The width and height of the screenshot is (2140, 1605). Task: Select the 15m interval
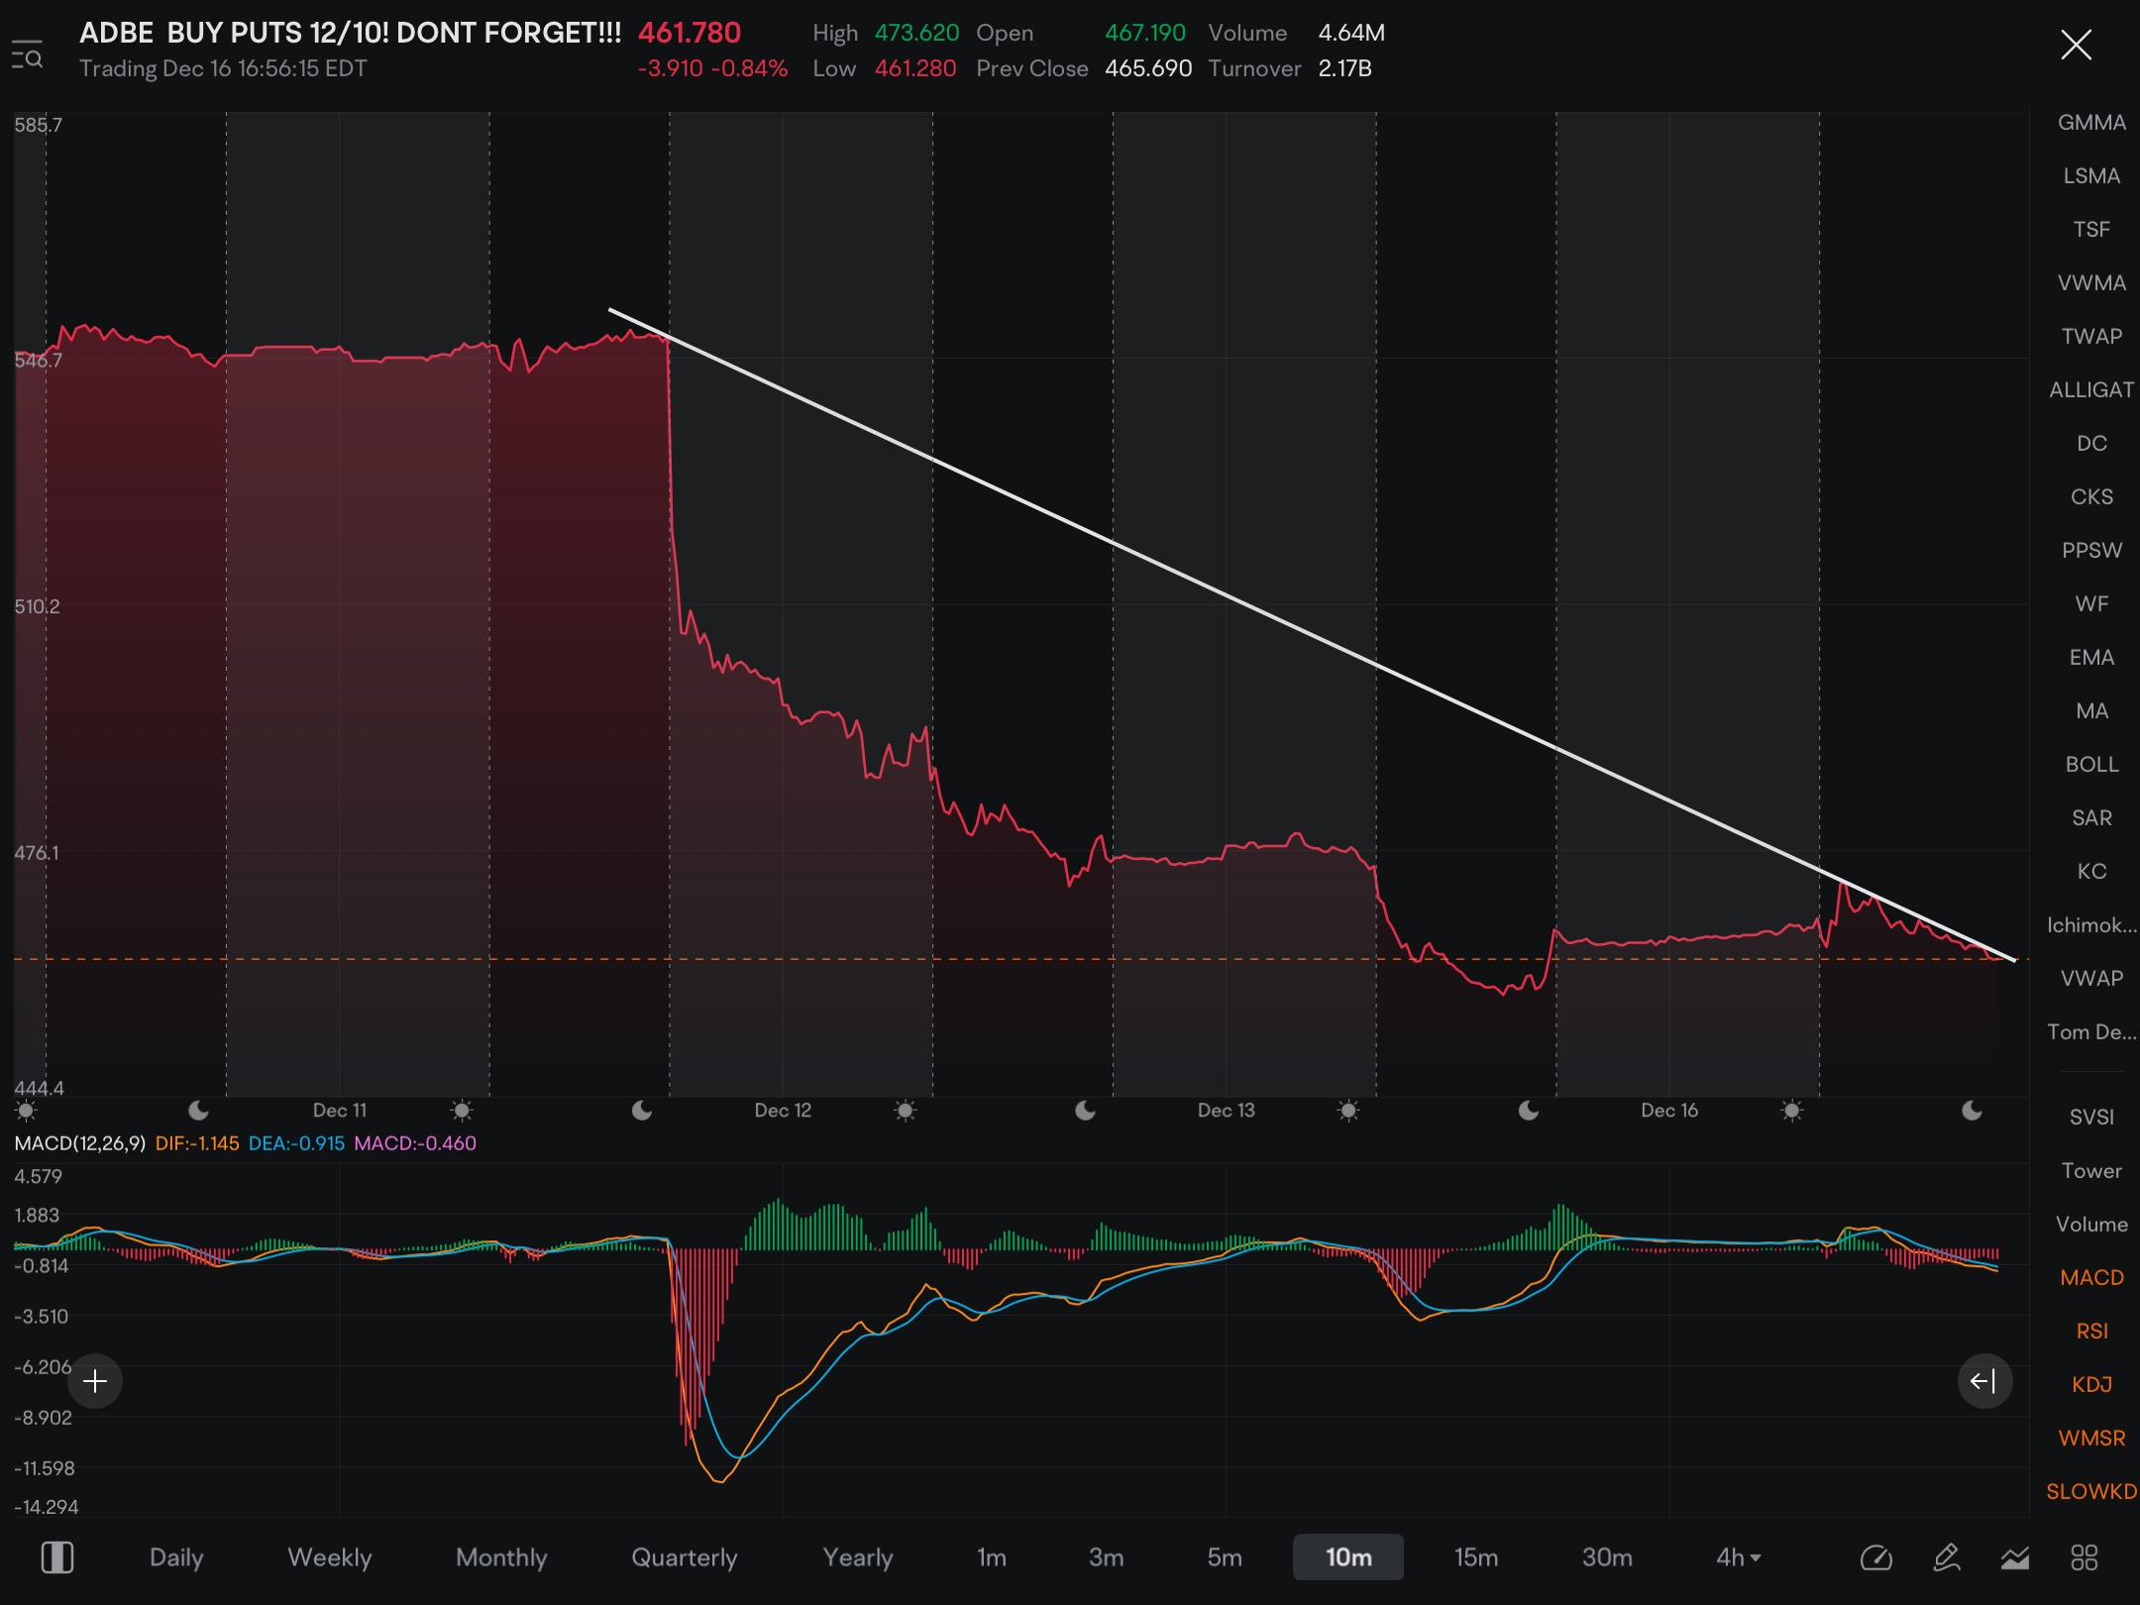coord(1476,1557)
